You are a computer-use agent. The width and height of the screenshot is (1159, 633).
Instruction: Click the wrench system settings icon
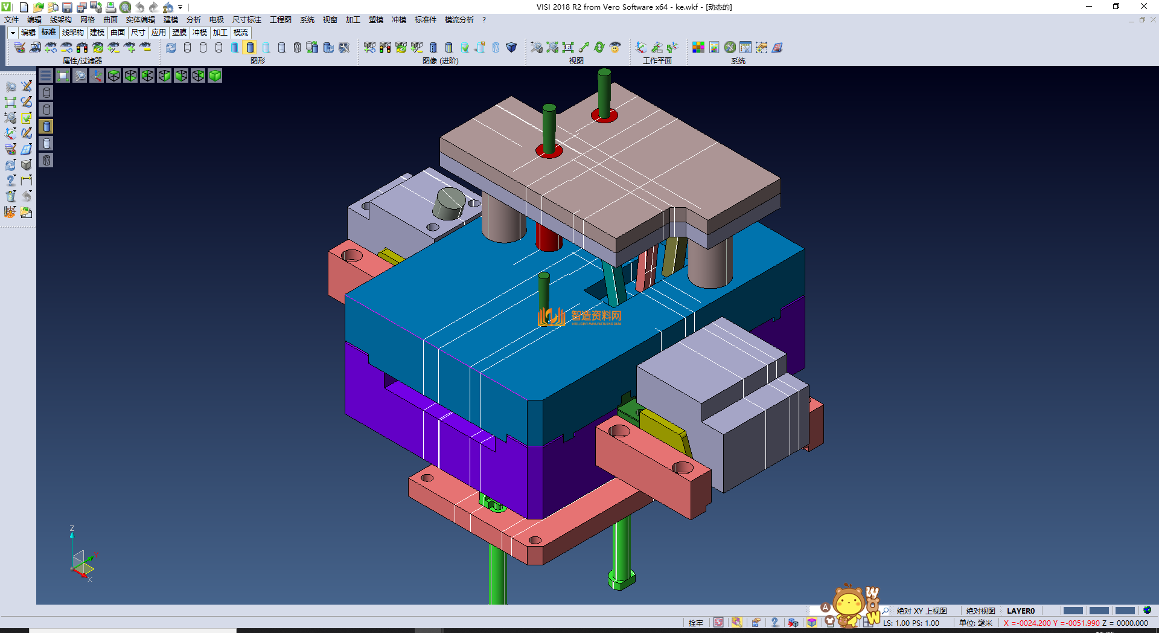[730, 47]
